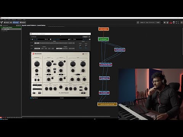The image size is (183, 137).
Task: Open the File menu
Action: pyautogui.click(x=2, y=20)
